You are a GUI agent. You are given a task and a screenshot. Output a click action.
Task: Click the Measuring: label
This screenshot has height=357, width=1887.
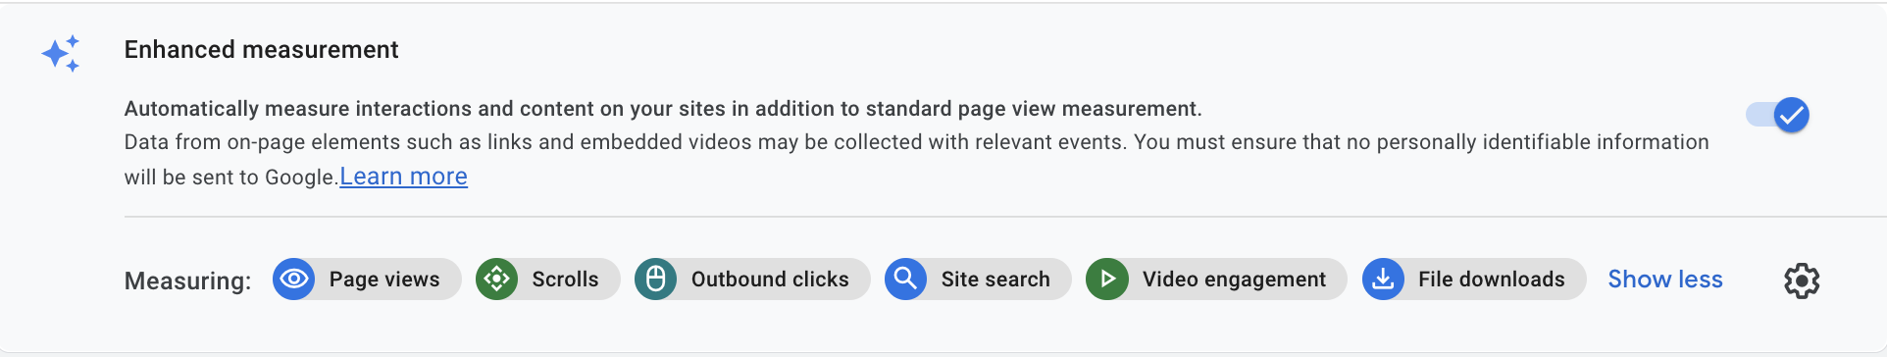(x=187, y=281)
